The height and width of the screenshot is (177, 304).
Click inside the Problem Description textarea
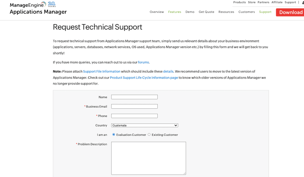coord(149,158)
